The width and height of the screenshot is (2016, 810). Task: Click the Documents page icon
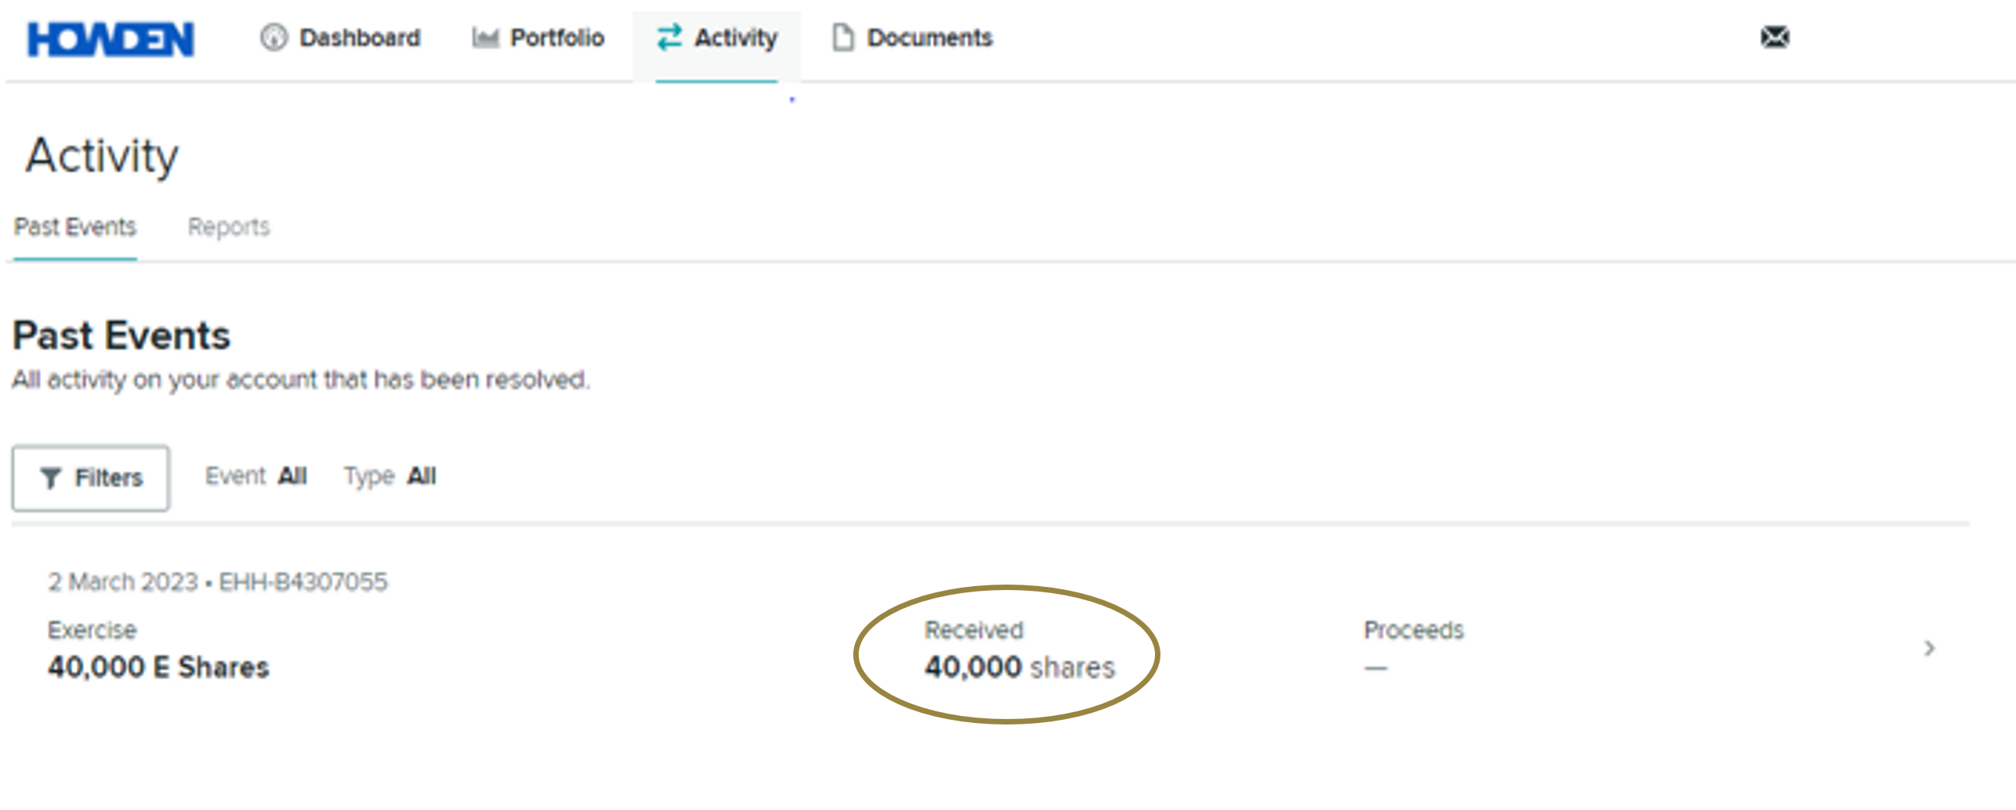tap(842, 37)
